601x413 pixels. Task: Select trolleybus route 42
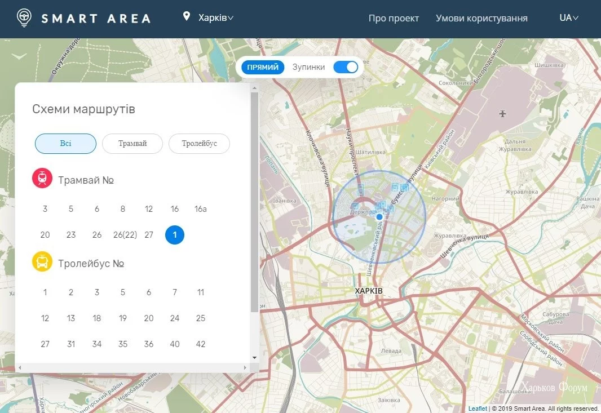201,344
